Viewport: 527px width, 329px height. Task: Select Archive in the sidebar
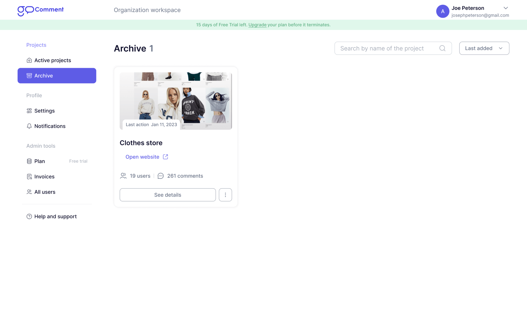coord(57,76)
